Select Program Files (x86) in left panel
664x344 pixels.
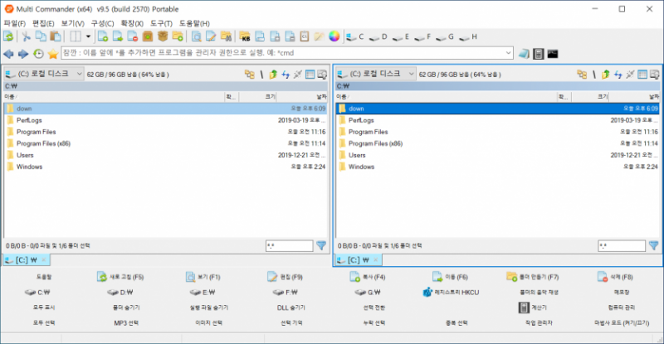tap(166, 143)
